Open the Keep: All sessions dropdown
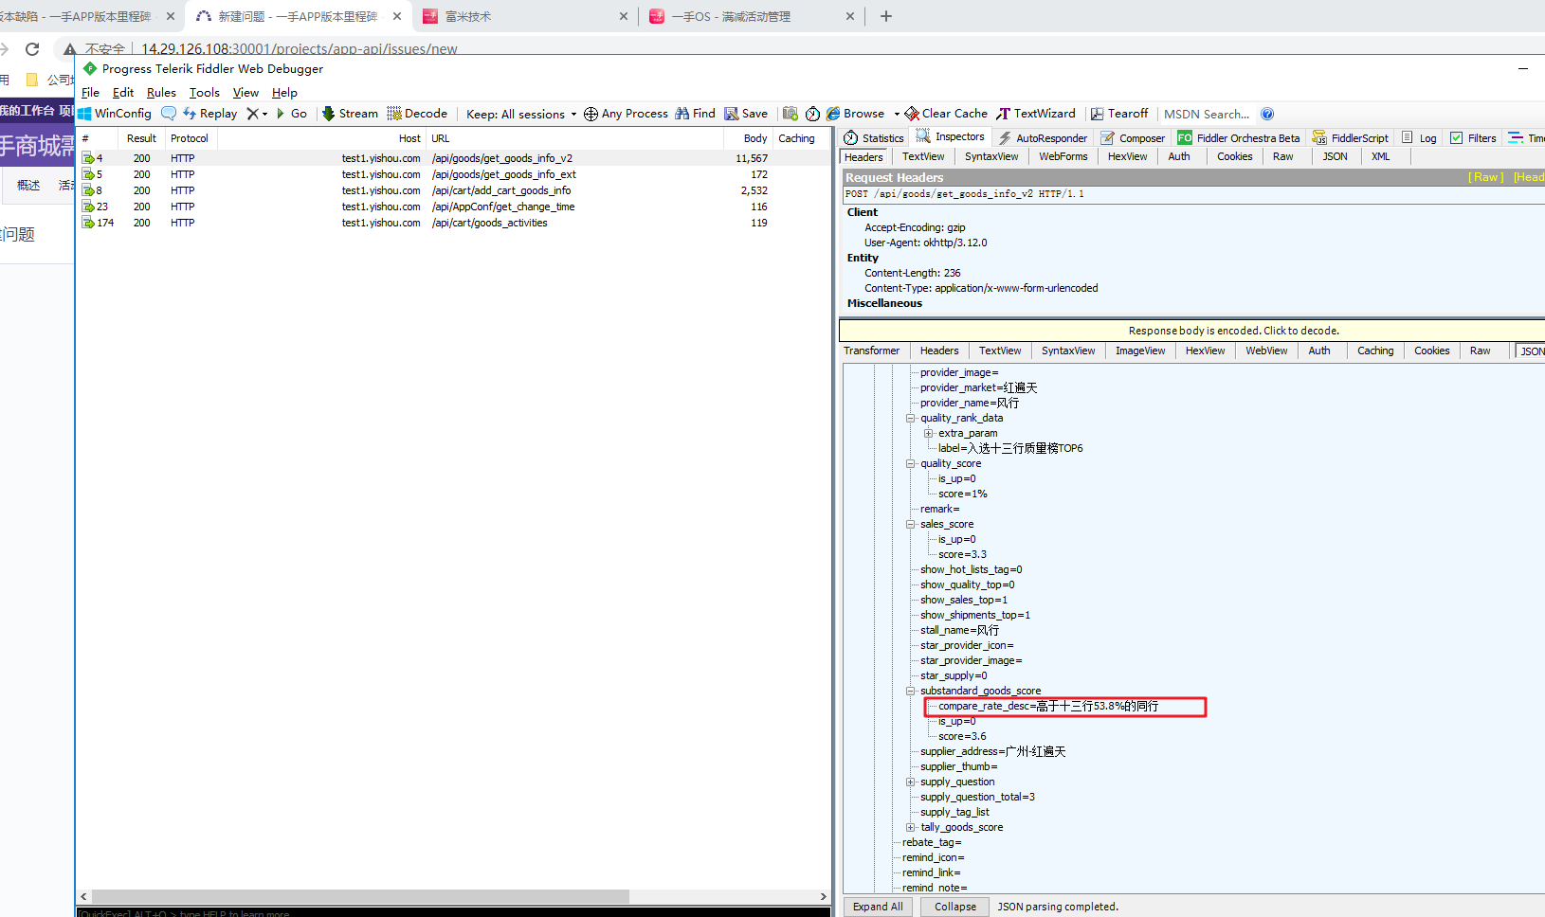Screen dimensions: 1545x917 click(521, 114)
